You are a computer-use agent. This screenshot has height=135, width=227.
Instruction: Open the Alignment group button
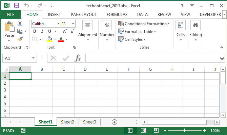click(88, 31)
